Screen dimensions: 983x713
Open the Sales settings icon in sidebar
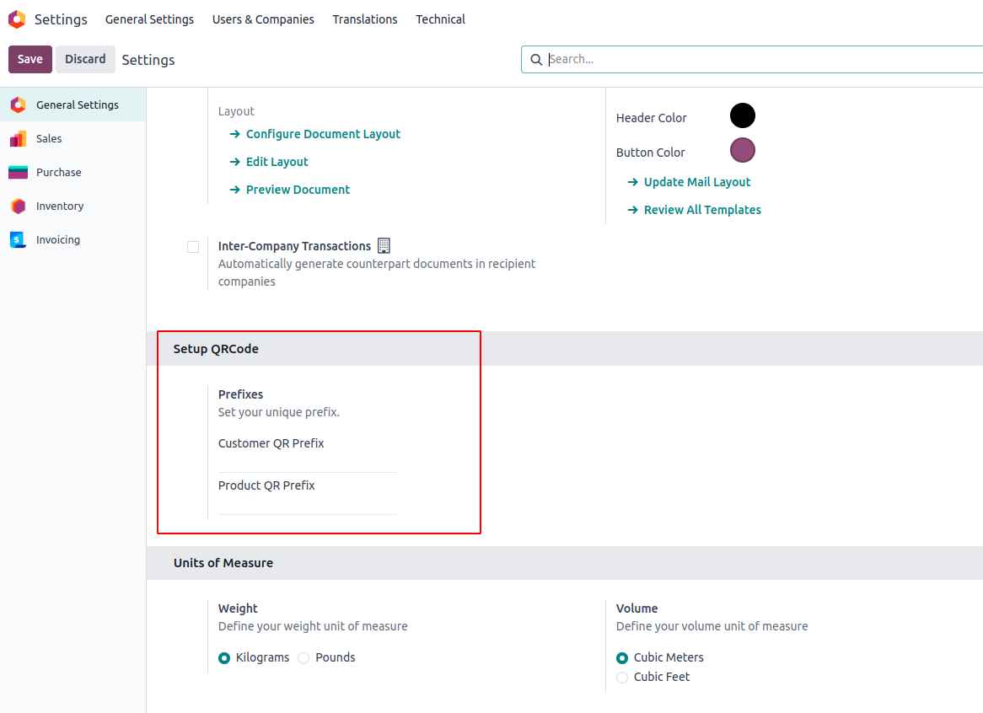point(18,139)
